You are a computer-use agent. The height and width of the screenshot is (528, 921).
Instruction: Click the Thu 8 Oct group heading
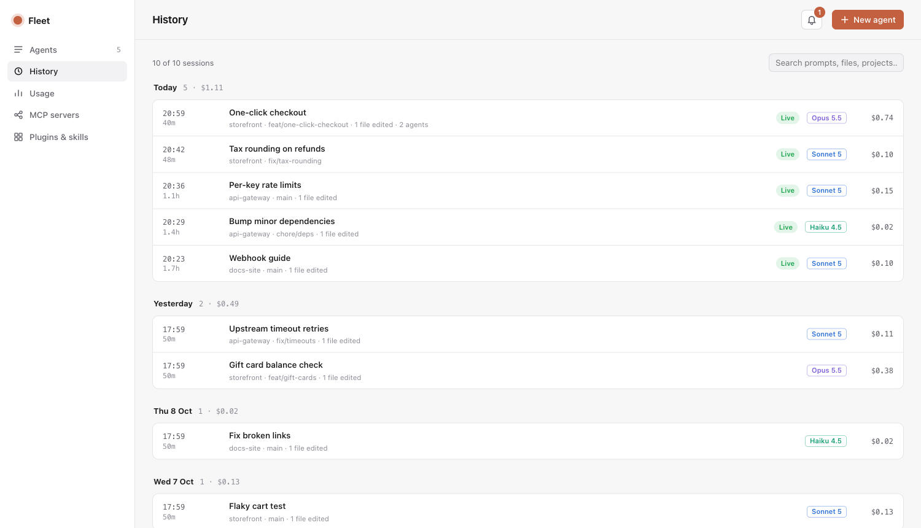(173, 411)
